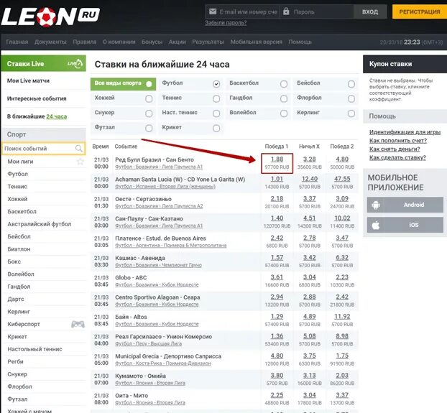
Task: Click the ВХОД login button
Action: (x=370, y=11)
